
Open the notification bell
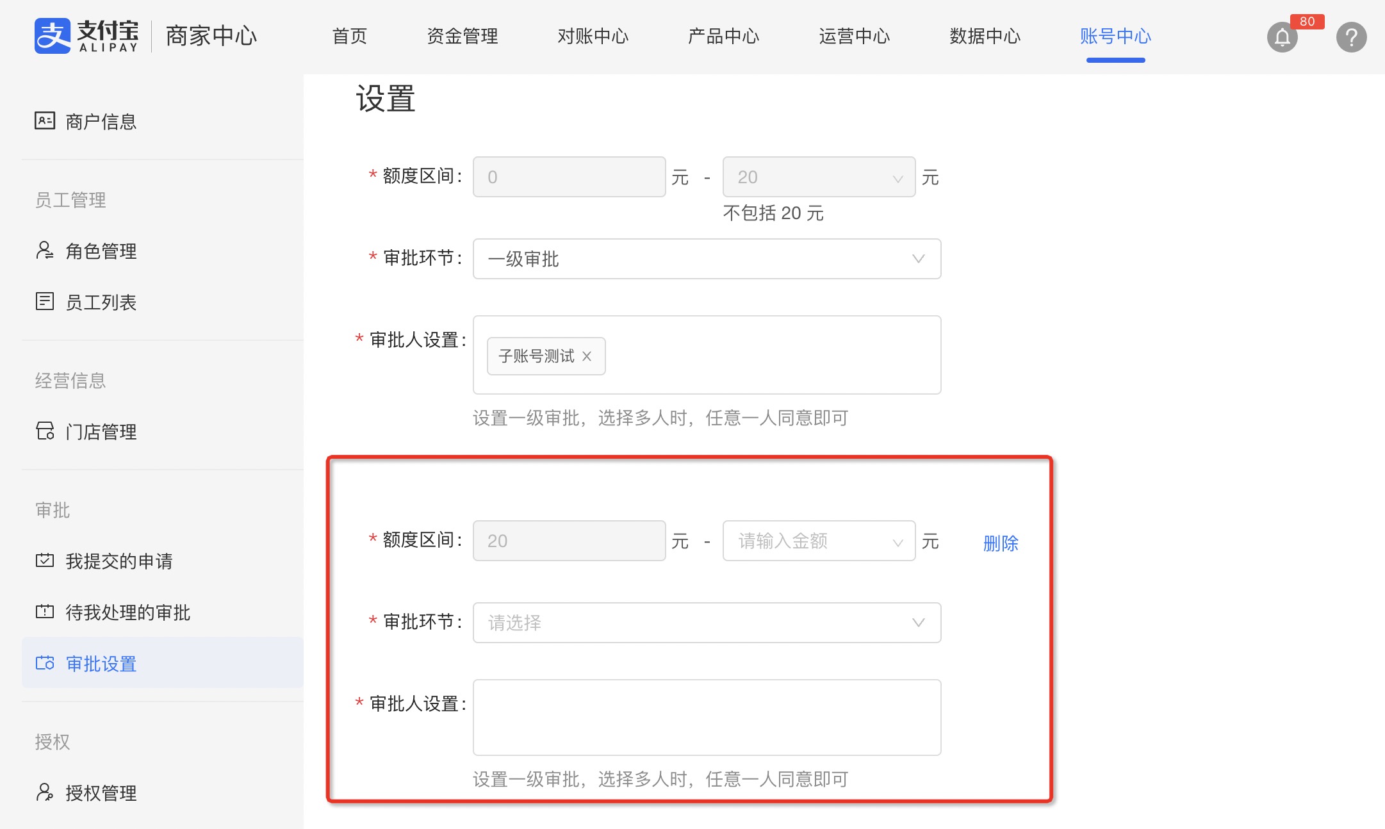tap(1282, 37)
